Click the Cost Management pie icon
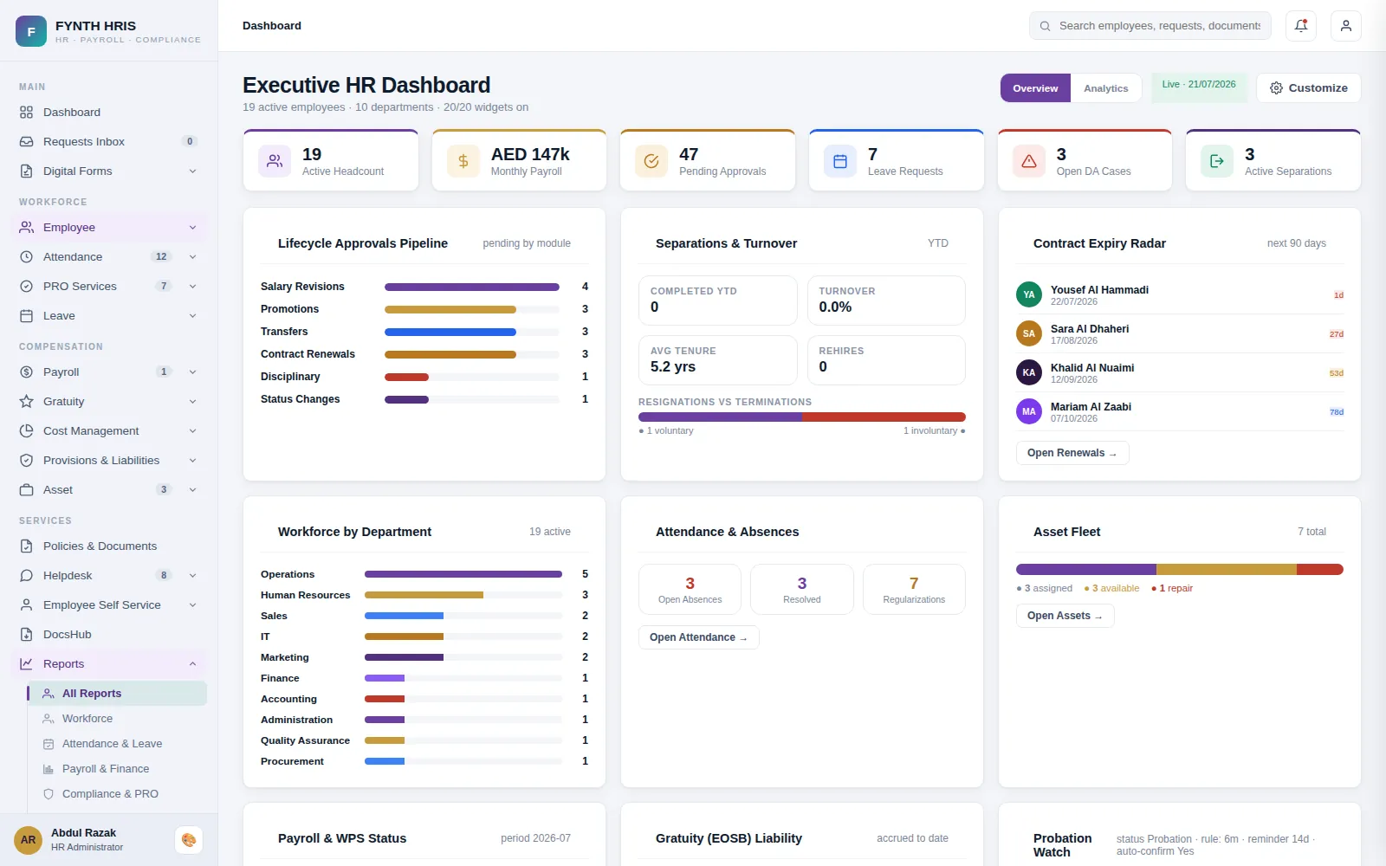Viewport: 1386px width, 866px height. click(27, 431)
